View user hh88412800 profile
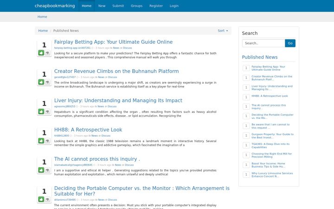Image resolution: width=334 pixels, height=209 pixels. click(62, 136)
